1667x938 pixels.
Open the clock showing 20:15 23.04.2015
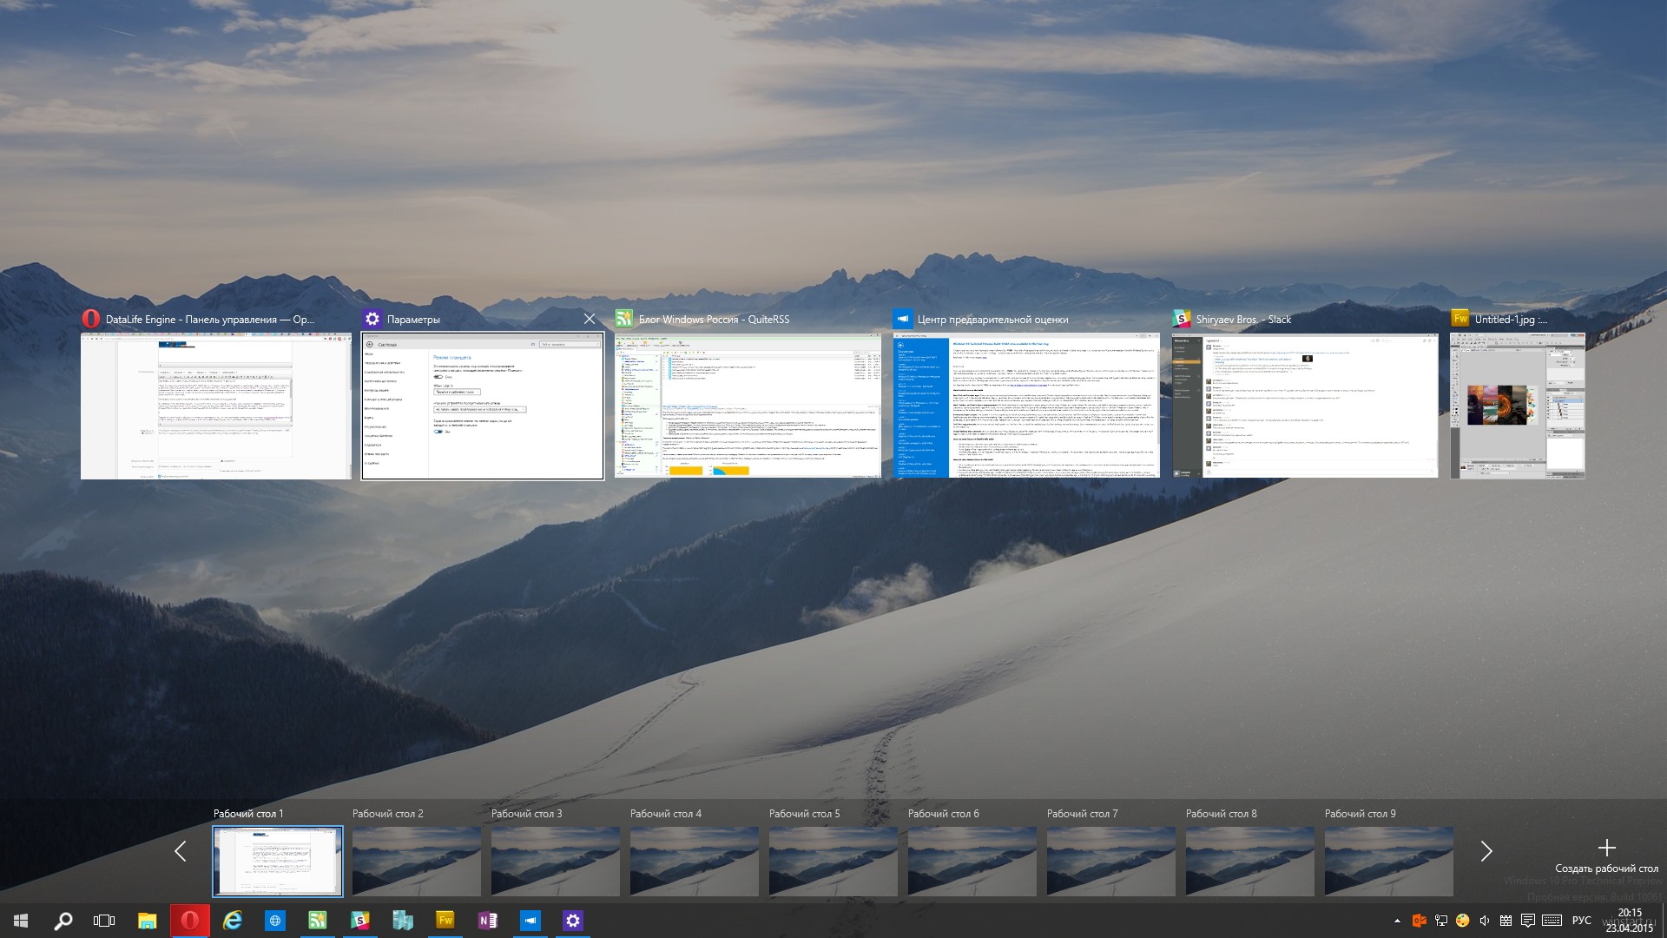click(x=1630, y=921)
